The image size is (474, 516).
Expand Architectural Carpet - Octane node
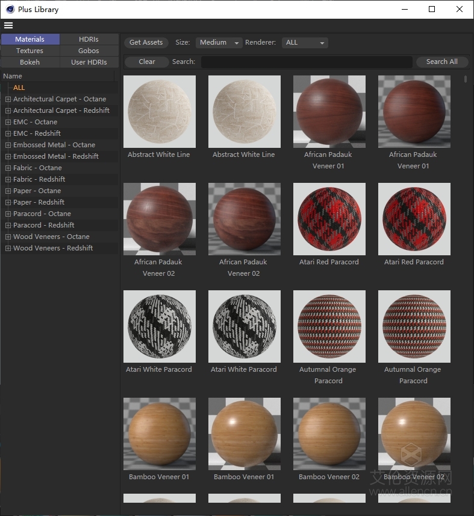point(8,99)
